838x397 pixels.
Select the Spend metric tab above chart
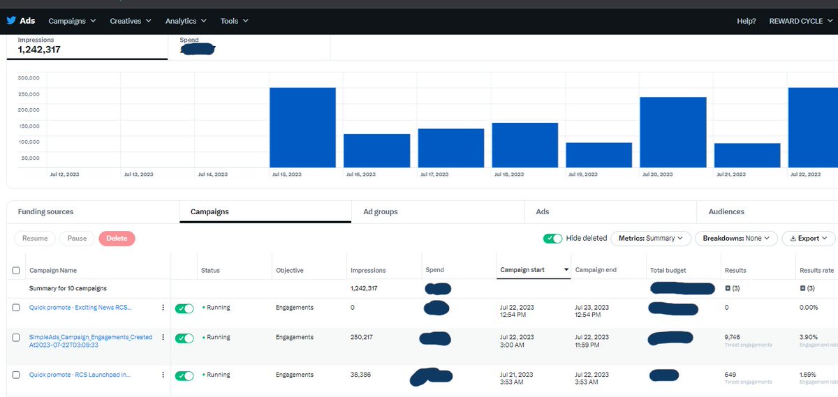249,46
